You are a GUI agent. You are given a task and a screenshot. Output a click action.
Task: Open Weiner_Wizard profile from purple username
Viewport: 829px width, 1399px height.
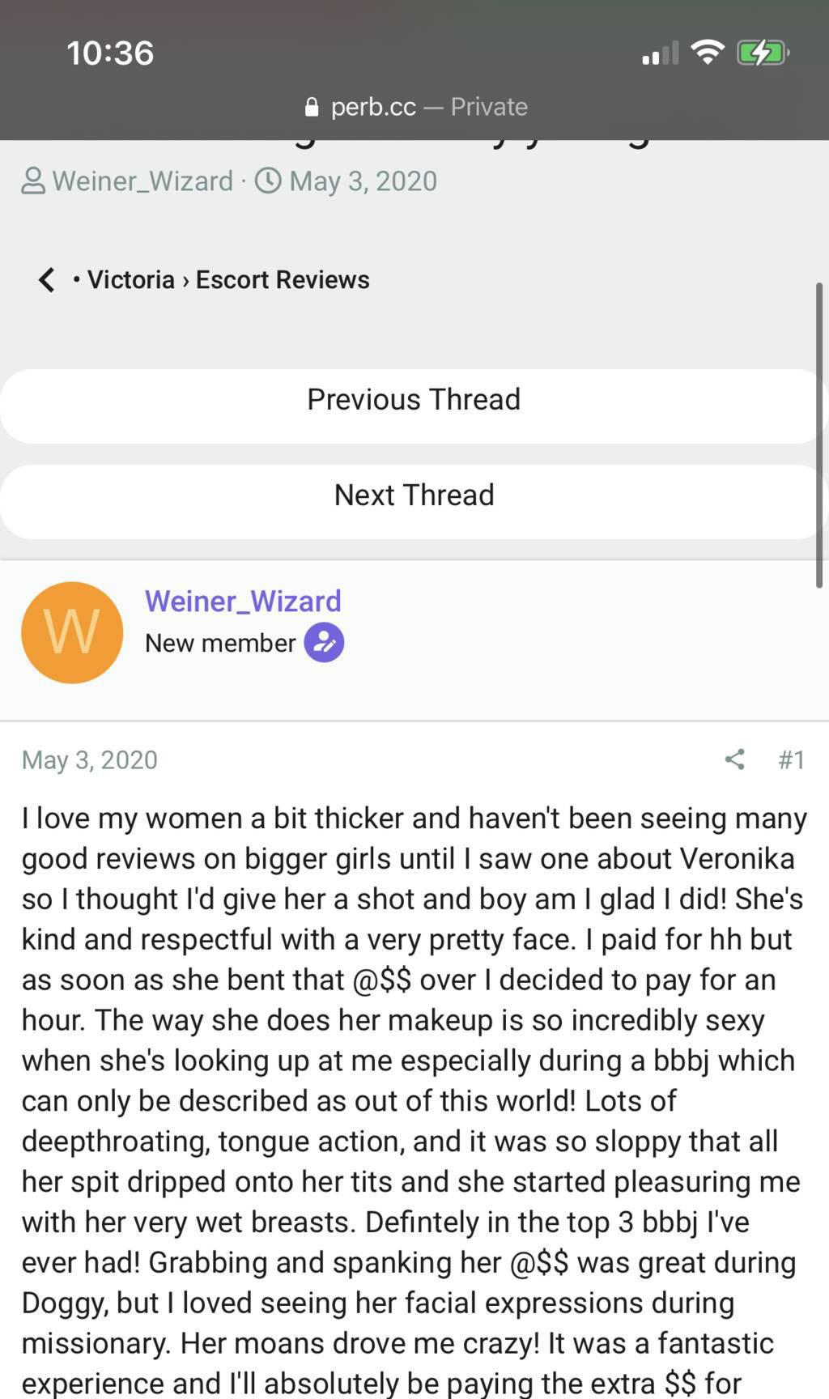pyautogui.click(x=243, y=601)
